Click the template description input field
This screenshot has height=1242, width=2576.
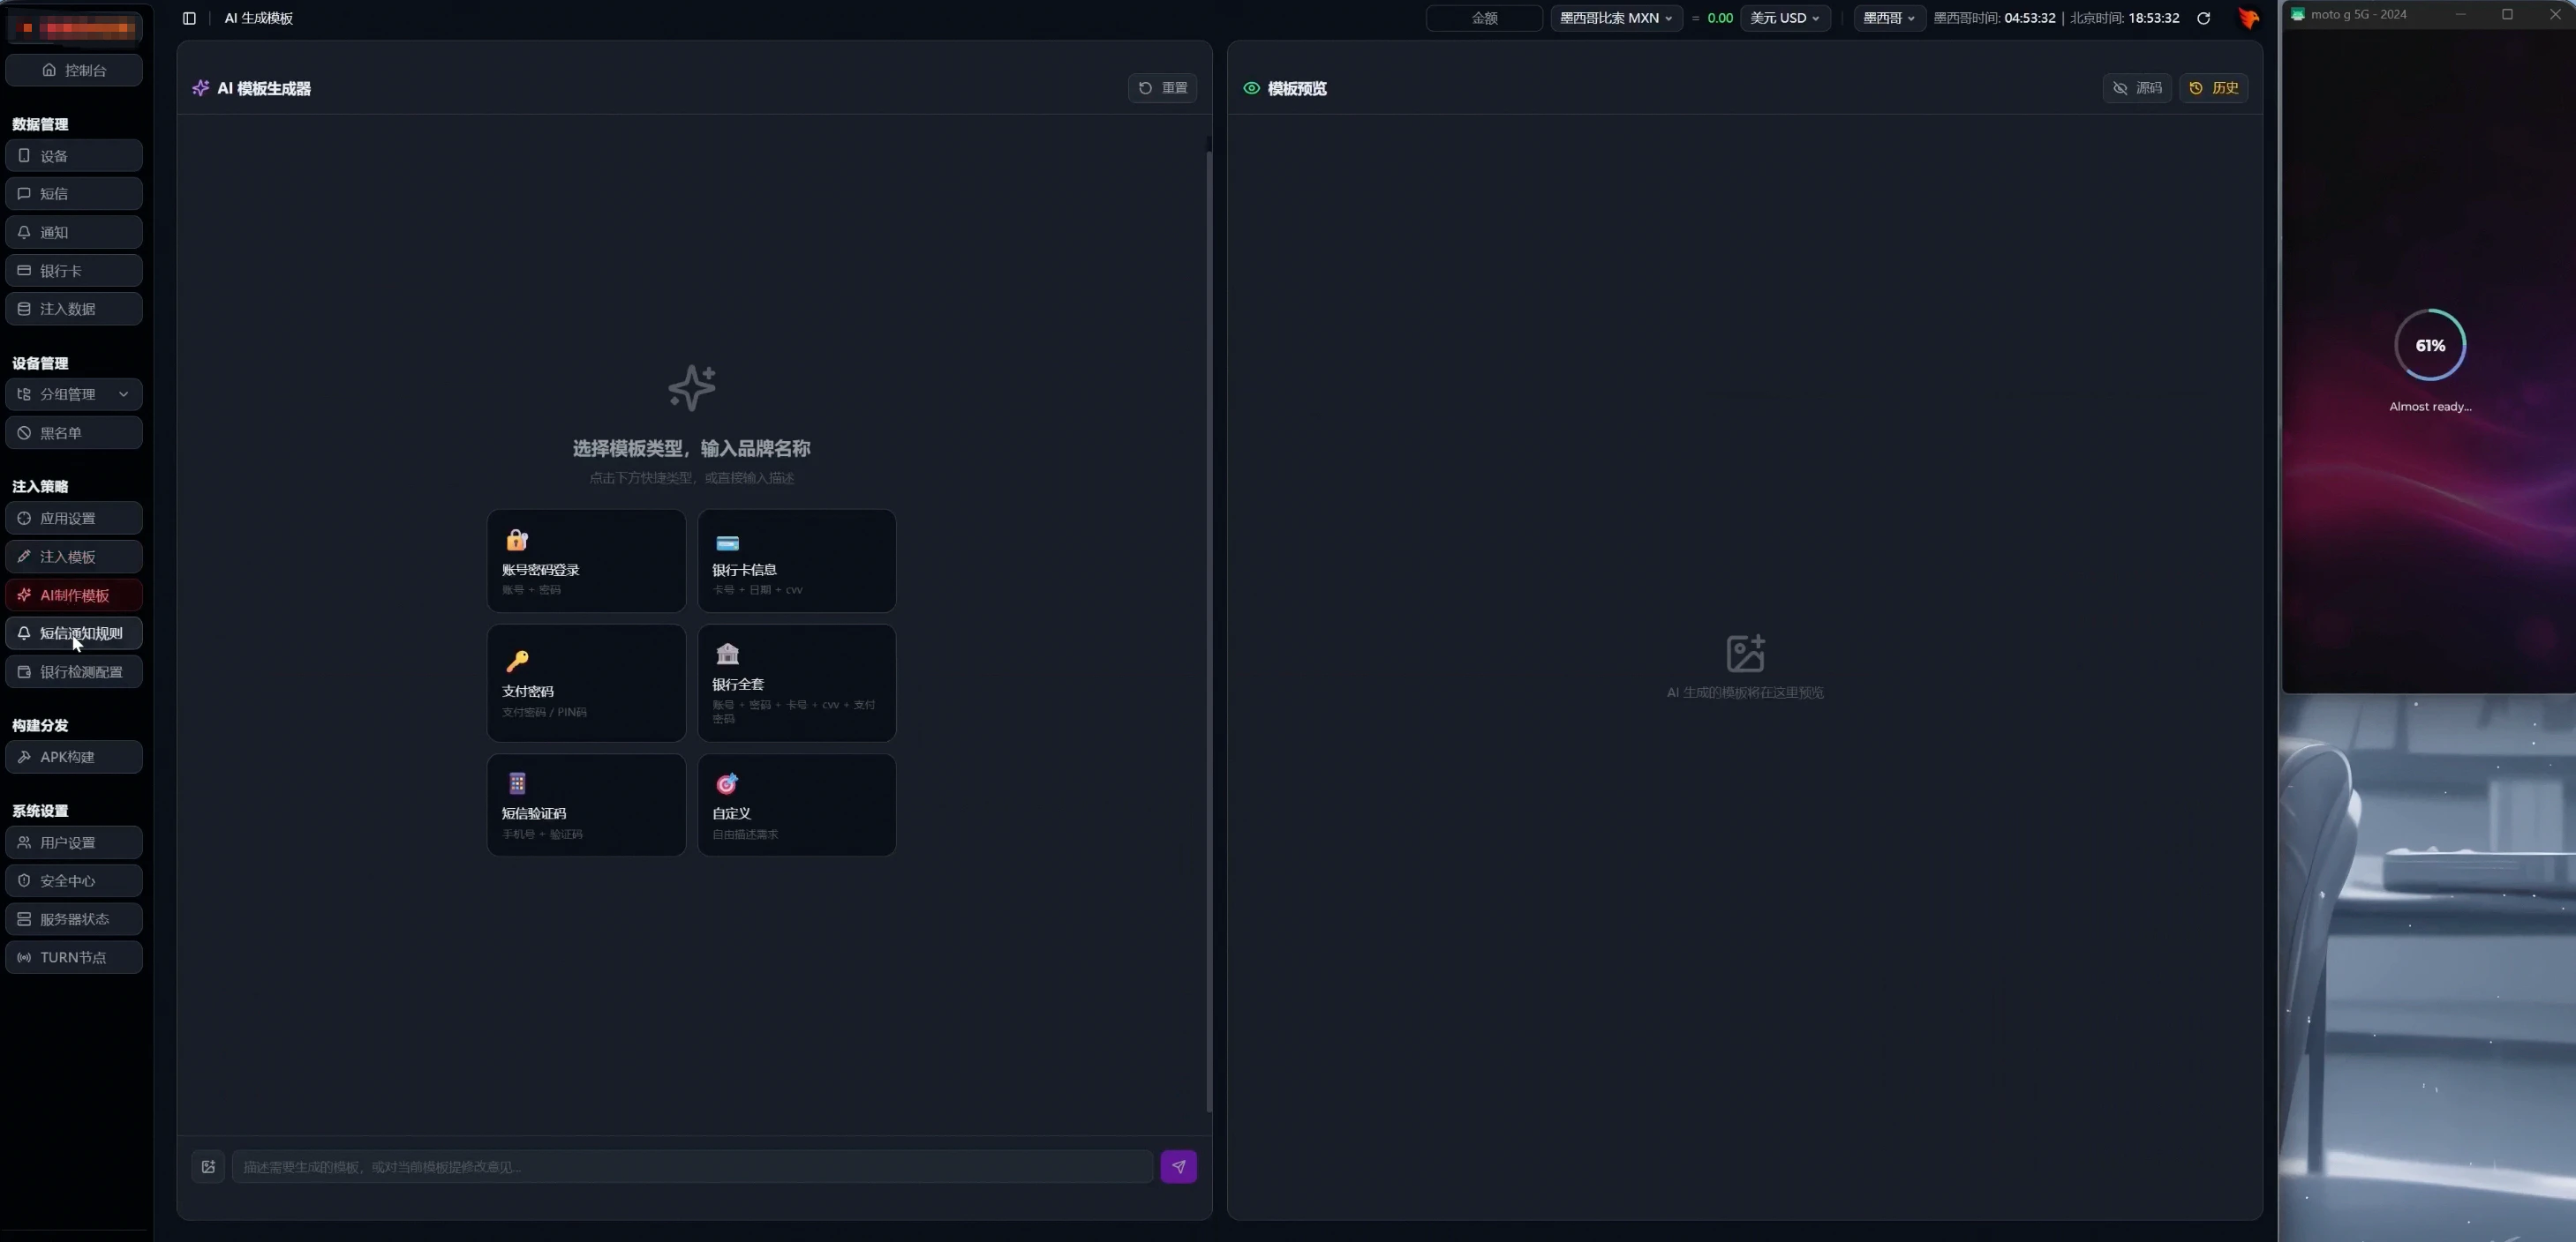click(x=692, y=1166)
